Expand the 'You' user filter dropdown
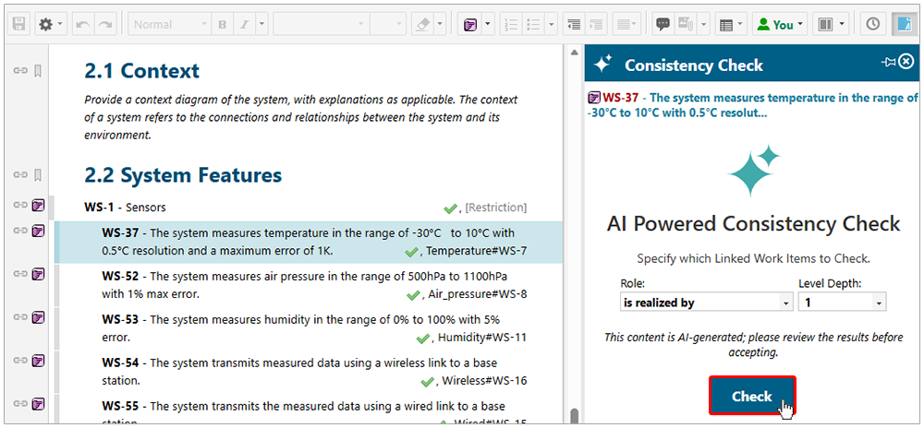The height and width of the screenshot is (428, 924). coord(780,25)
